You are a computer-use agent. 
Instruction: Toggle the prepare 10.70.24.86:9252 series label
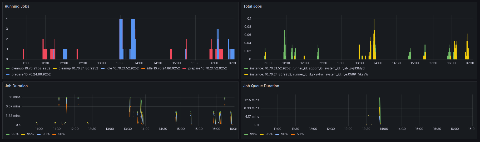tap(31, 74)
